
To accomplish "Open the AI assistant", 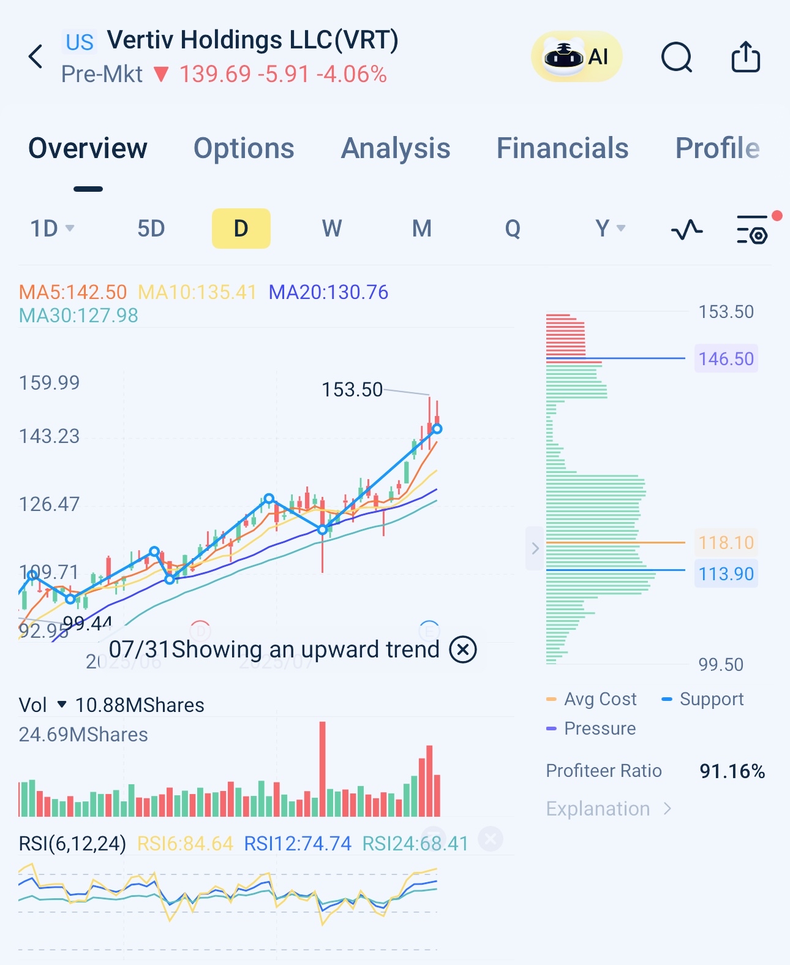I will tap(576, 57).
